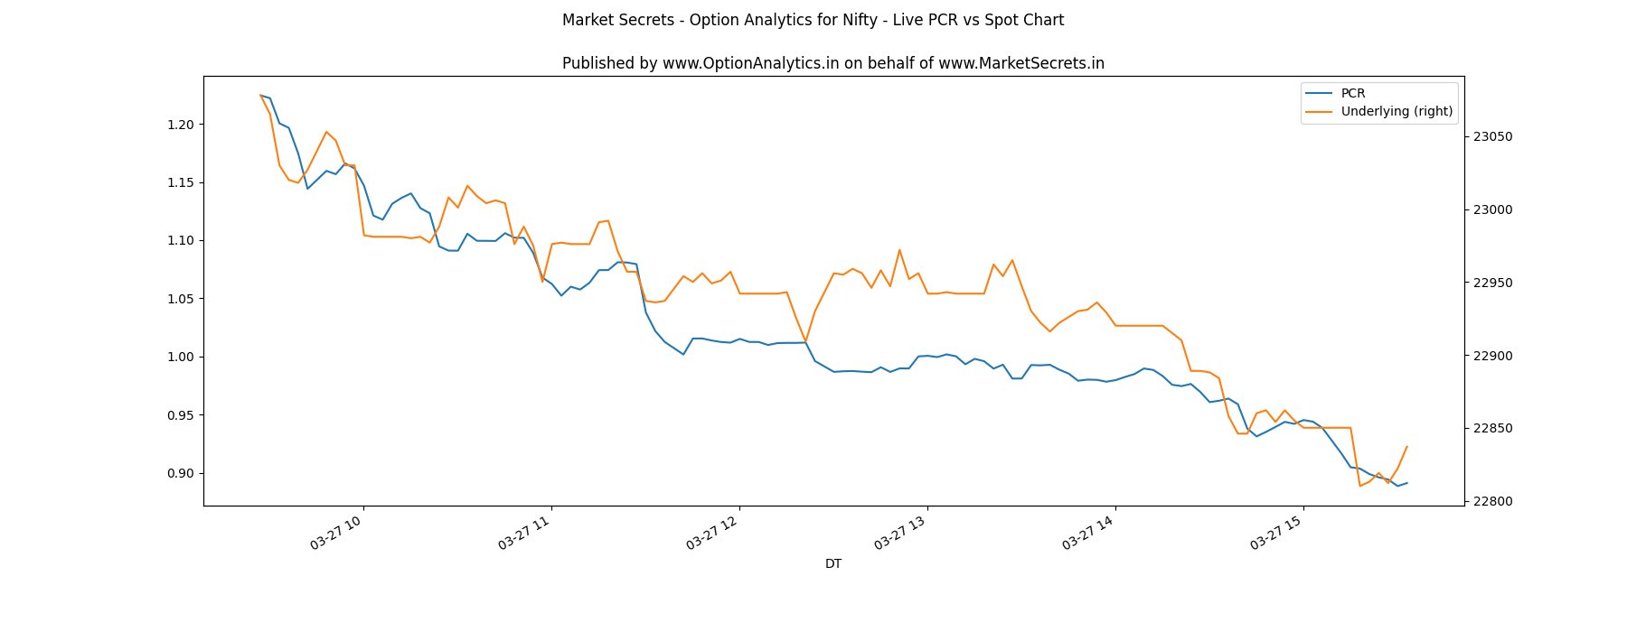Click the DT x-axis label
Image resolution: width=1627 pixels, height=632 pixels.
point(832,564)
